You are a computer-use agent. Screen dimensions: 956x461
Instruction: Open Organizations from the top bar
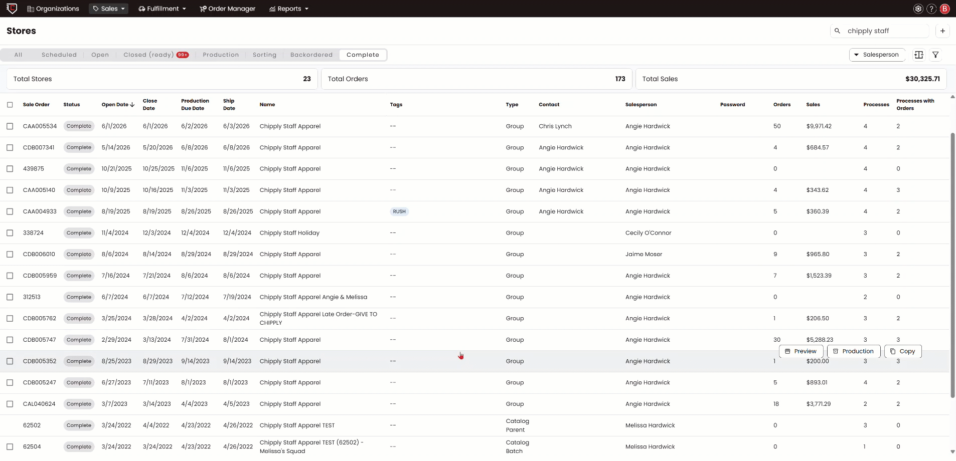click(x=53, y=9)
